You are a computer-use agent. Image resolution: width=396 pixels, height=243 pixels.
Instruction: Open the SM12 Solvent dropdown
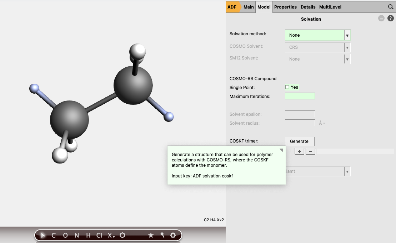click(x=317, y=59)
